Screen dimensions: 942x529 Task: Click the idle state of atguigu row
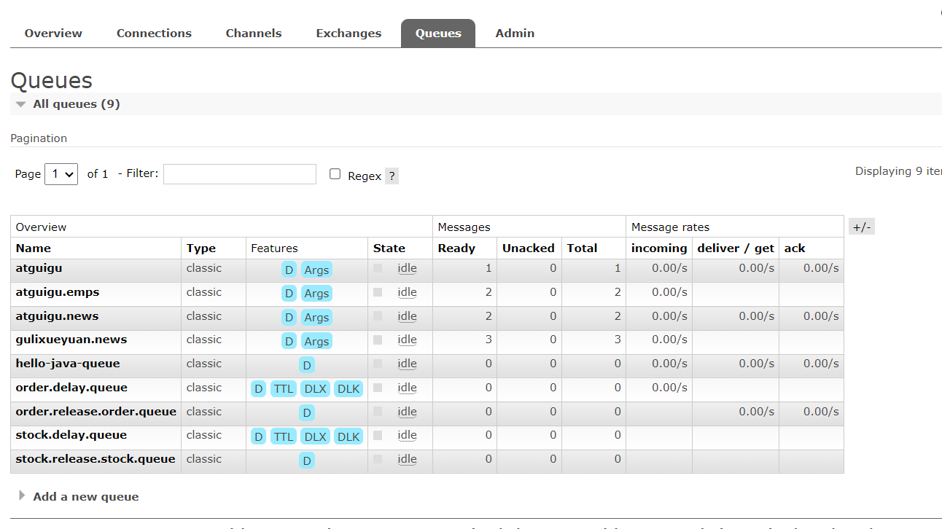[407, 268]
